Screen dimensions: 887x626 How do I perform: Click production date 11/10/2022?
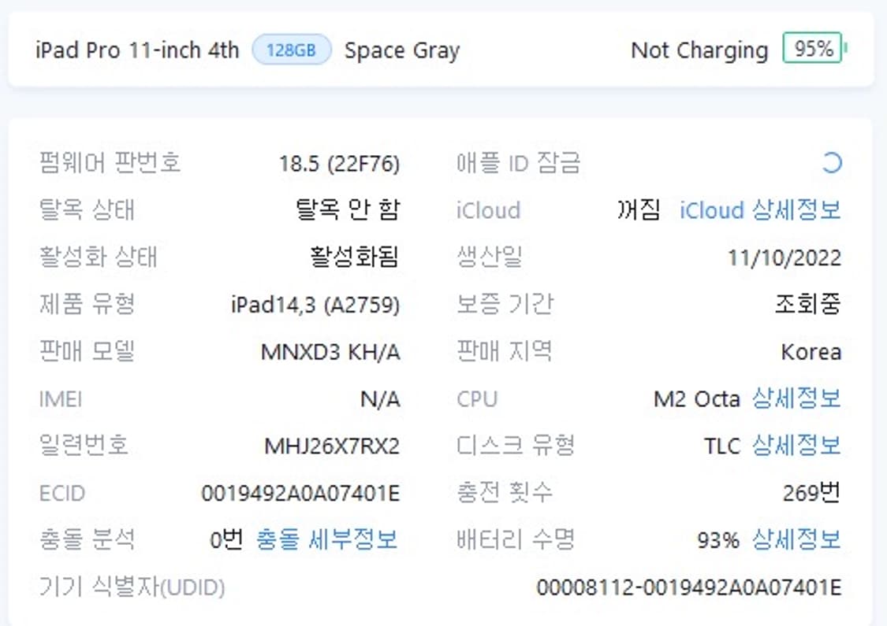(x=785, y=258)
